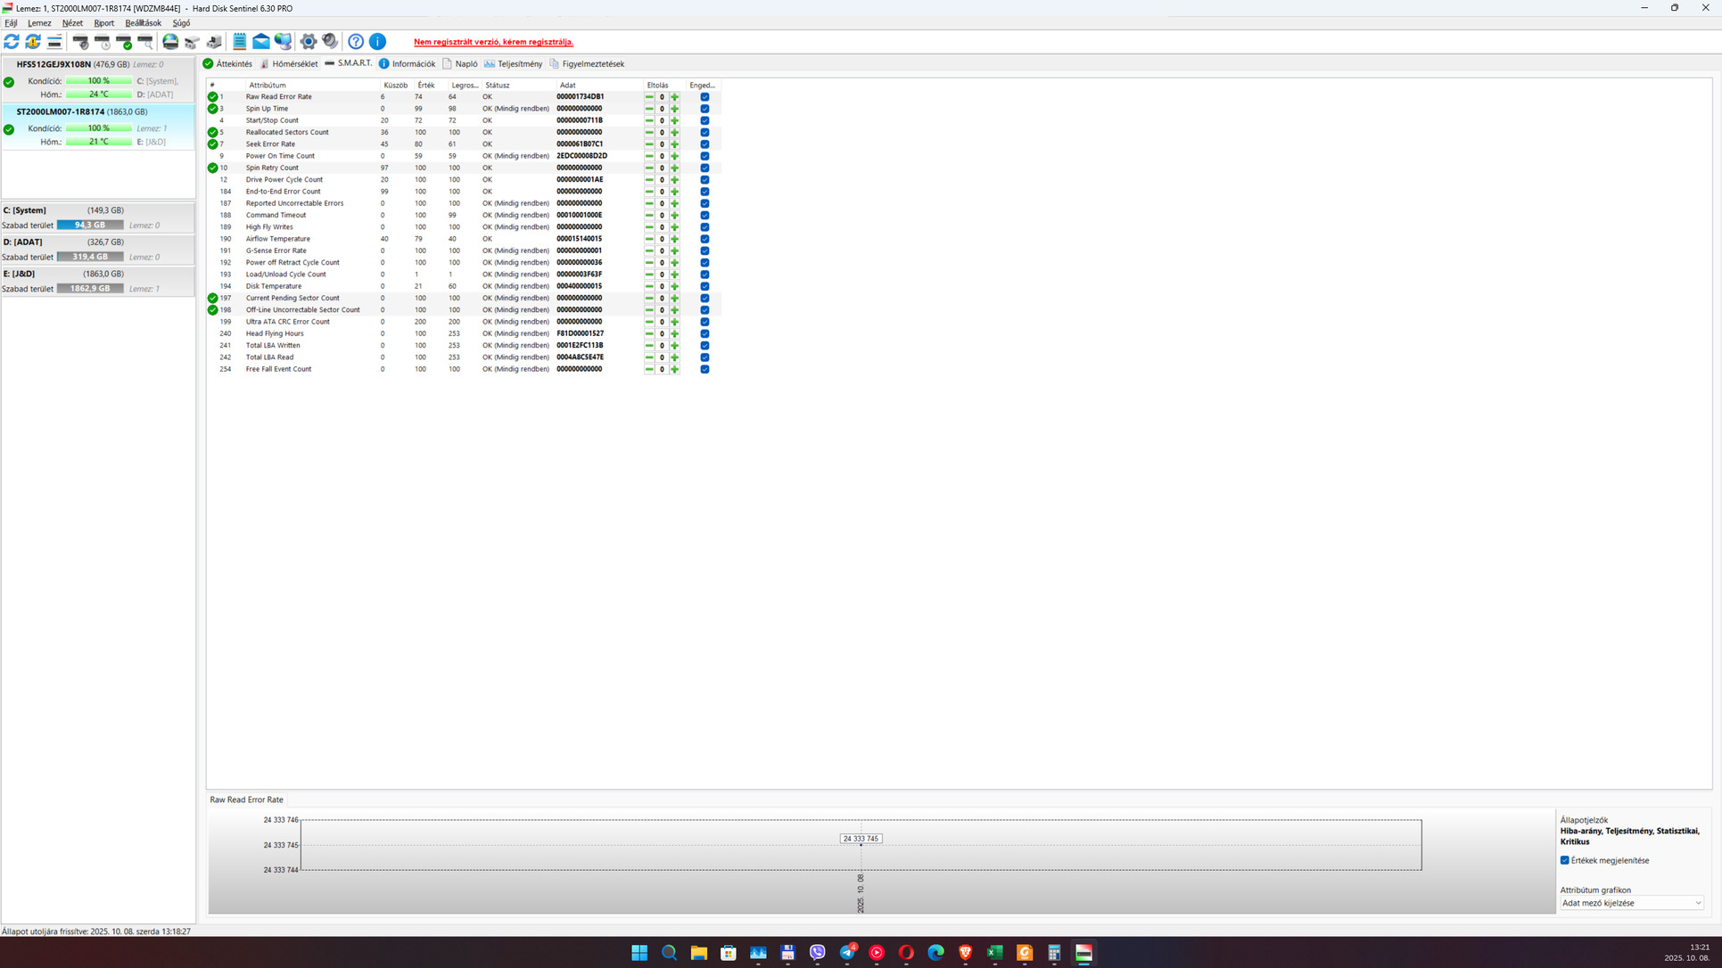Open the Beállítások menu

pos(143,23)
